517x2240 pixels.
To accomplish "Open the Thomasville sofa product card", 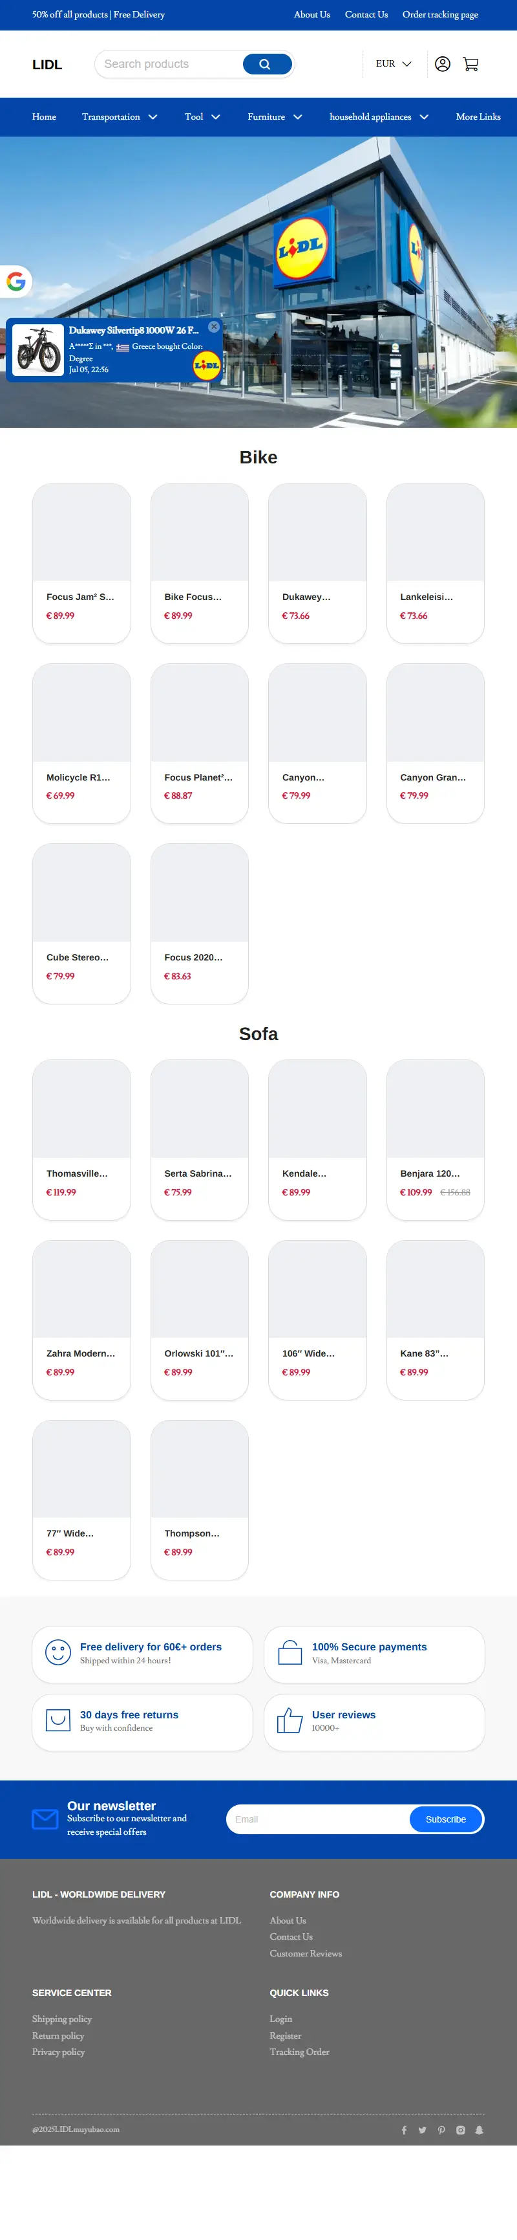I will (x=81, y=1139).
